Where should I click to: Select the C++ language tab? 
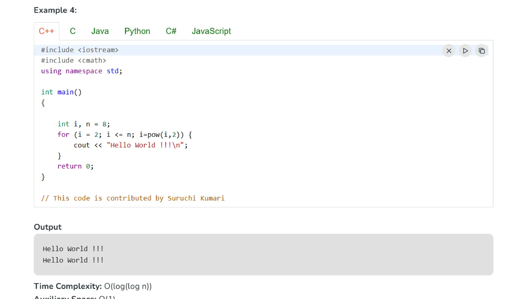click(46, 31)
